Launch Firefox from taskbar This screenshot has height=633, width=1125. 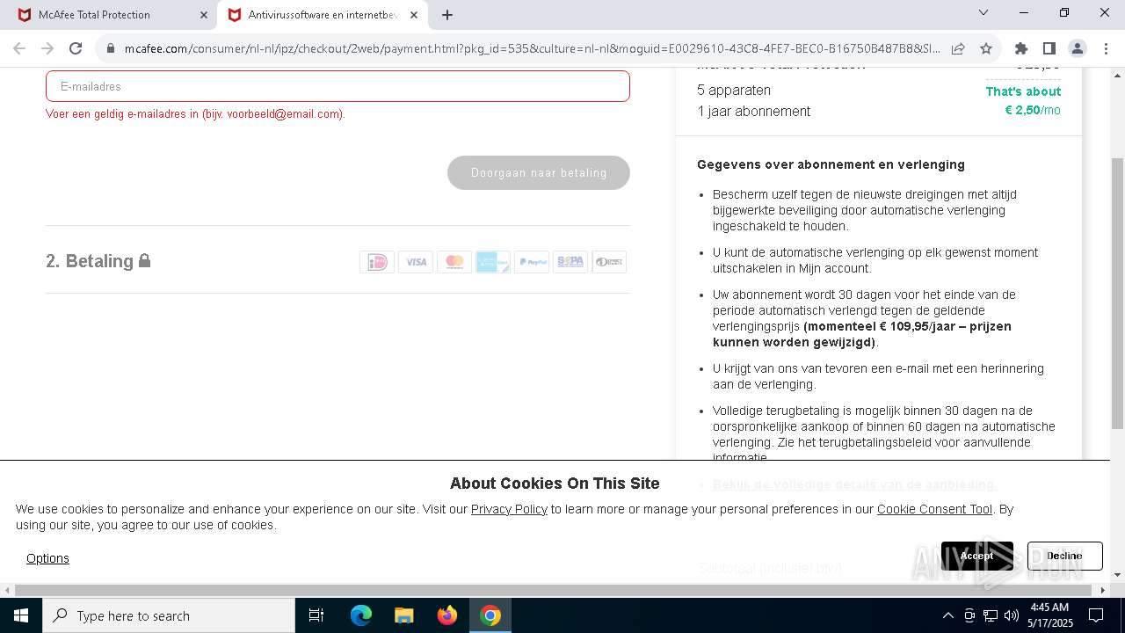point(447,615)
